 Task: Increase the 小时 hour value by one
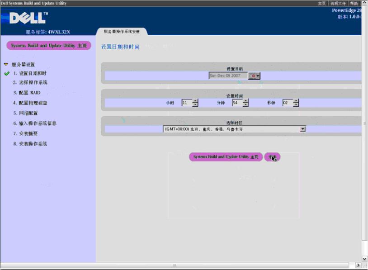195,101
